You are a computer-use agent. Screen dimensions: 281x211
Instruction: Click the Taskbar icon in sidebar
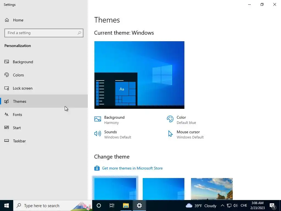(x=7, y=141)
